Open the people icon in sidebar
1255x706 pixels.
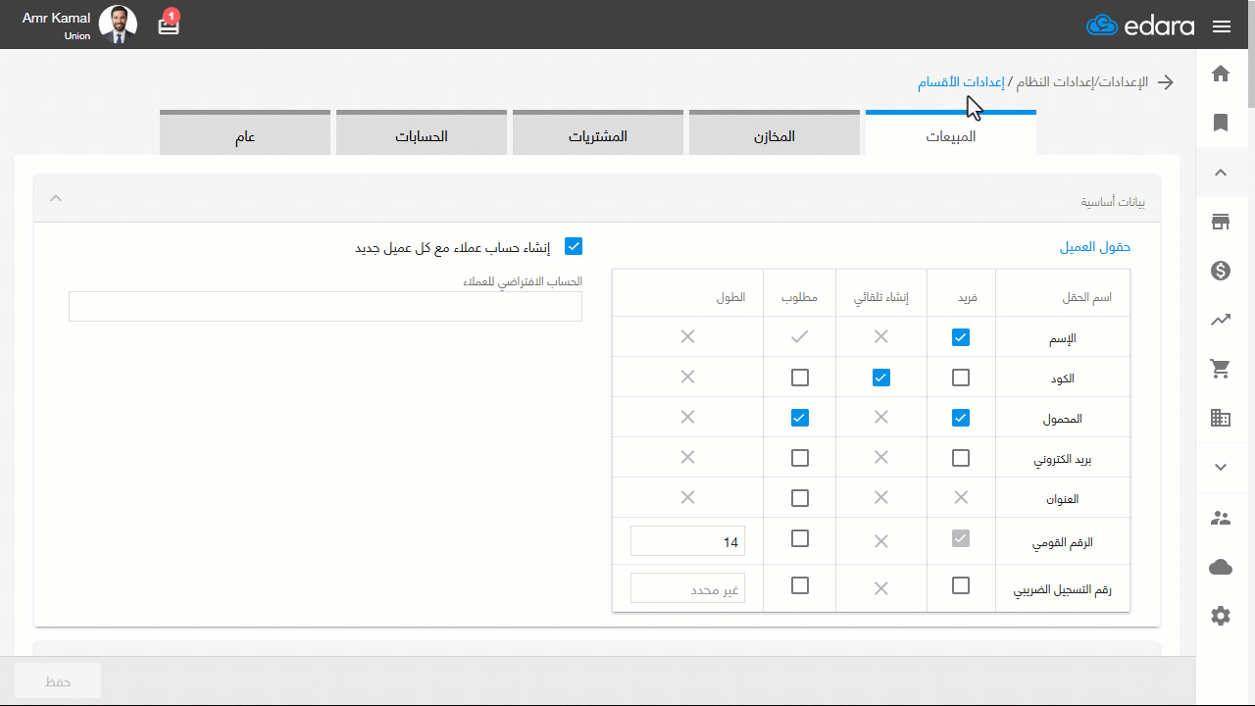click(x=1221, y=518)
